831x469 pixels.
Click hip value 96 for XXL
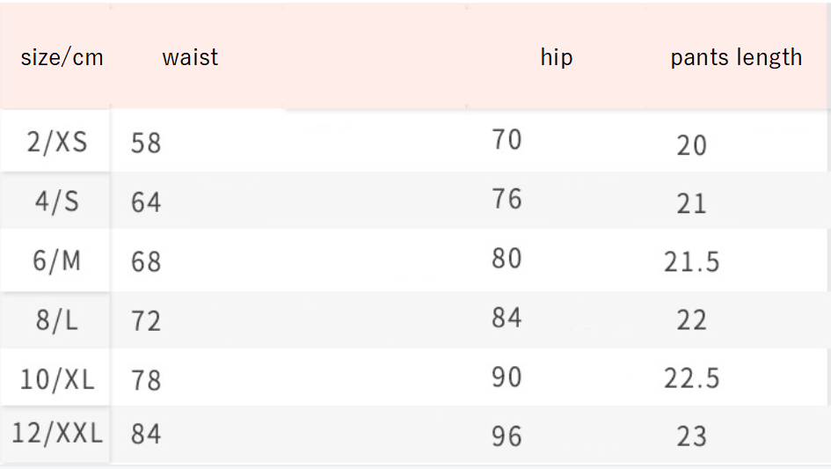pyautogui.click(x=507, y=436)
